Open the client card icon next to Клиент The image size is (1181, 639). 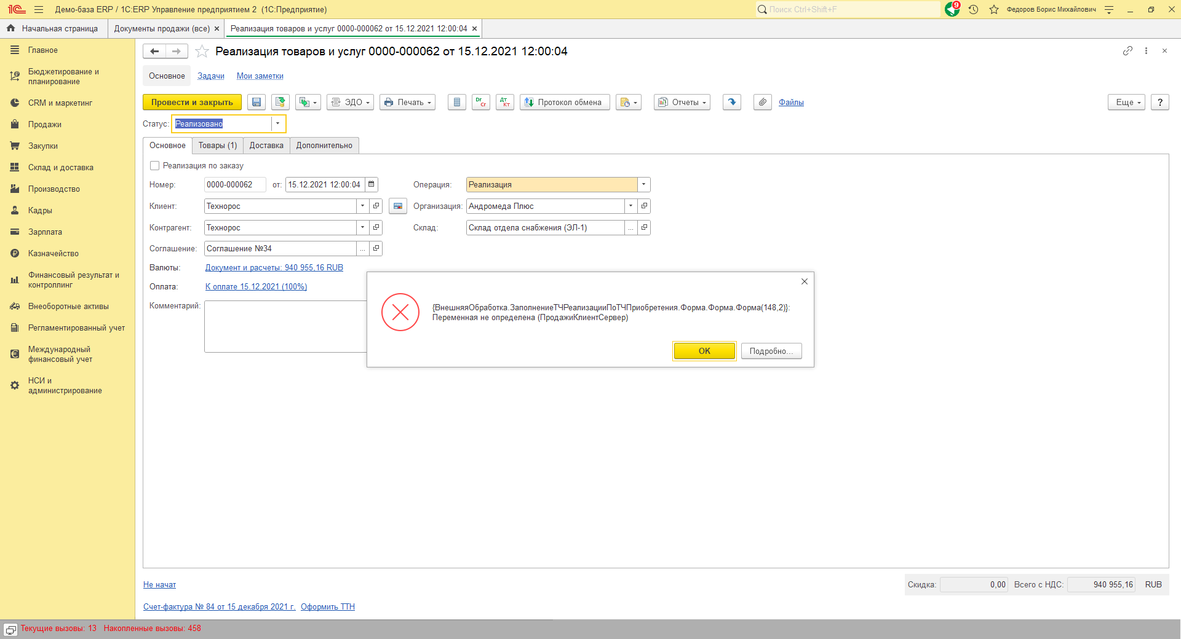coord(397,206)
